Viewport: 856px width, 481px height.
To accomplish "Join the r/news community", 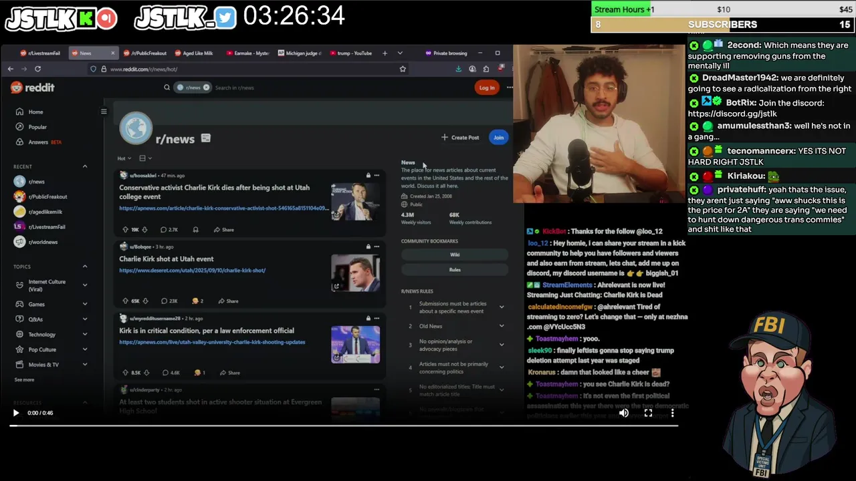I will (x=498, y=138).
